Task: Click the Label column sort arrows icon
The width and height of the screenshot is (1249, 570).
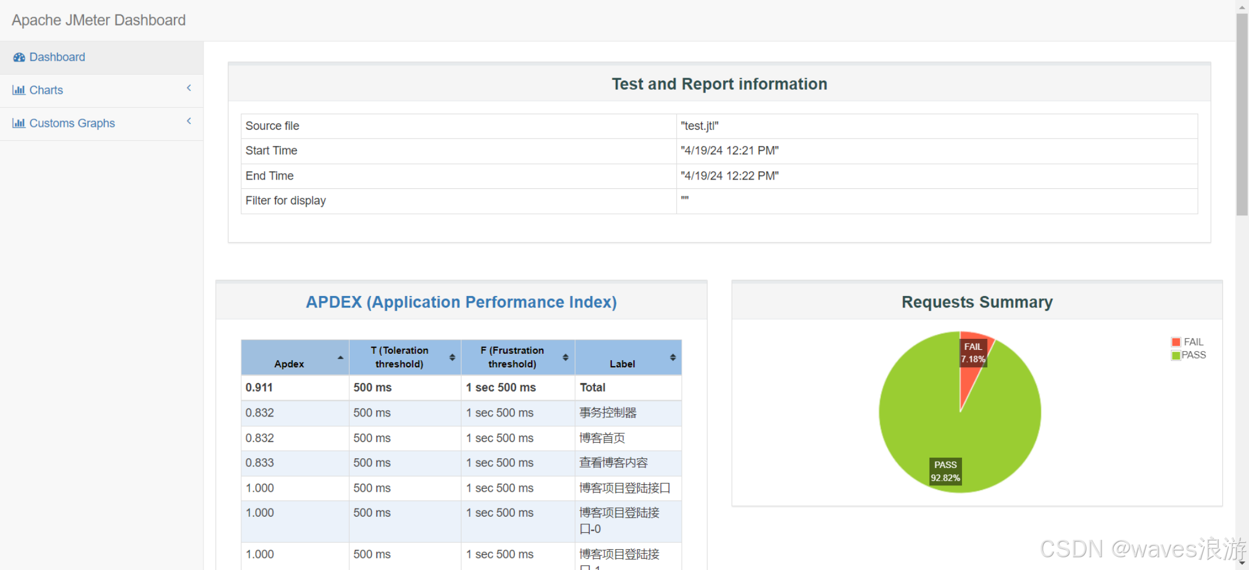Action: tap(673, 357)
